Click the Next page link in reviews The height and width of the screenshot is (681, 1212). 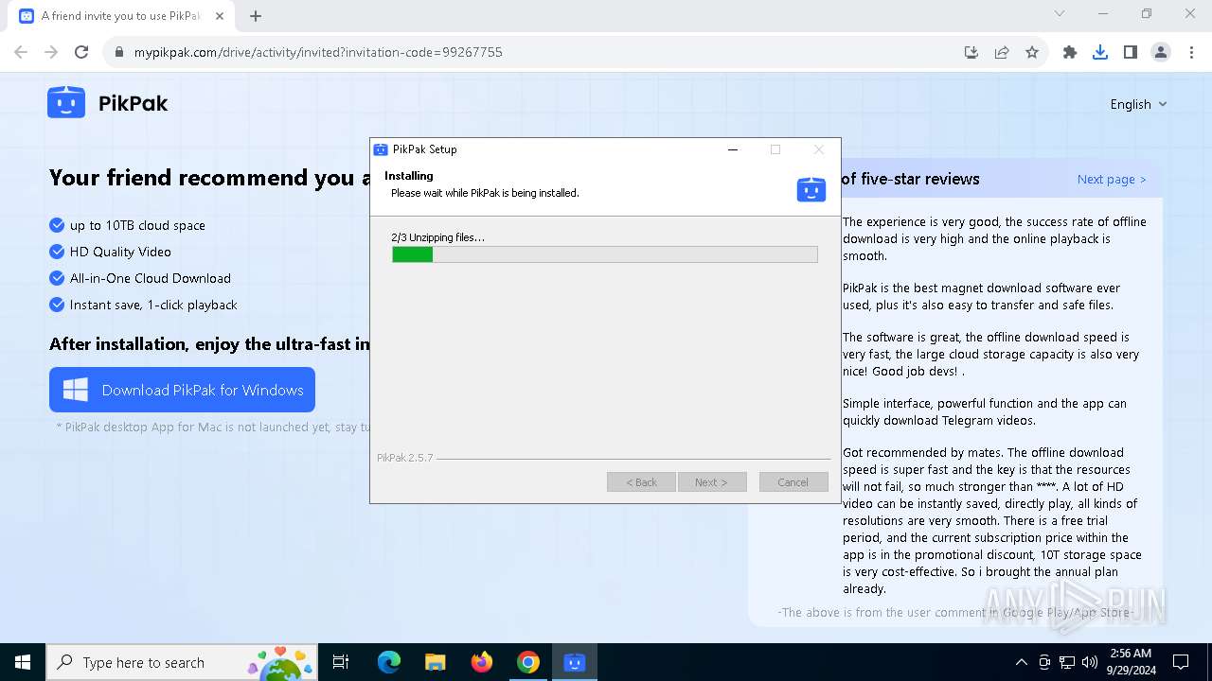[1112, 179]
